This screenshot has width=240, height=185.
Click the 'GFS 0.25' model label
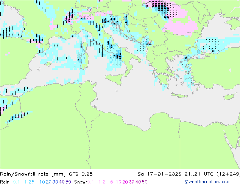coord(81,174)
